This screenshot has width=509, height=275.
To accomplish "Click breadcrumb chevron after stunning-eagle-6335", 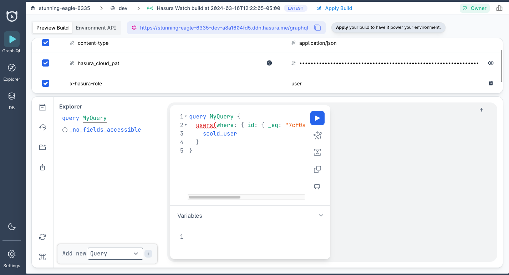I will [101, 8].
